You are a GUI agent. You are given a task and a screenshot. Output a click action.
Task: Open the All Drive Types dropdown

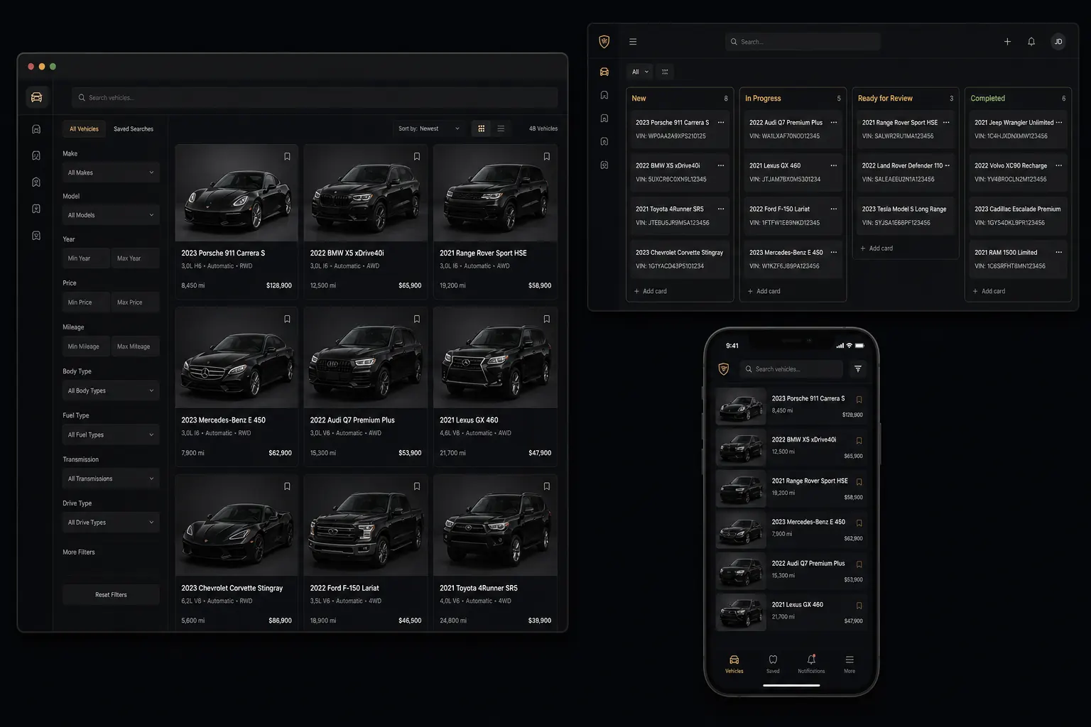pyautogui.click(x=111, y=523)
